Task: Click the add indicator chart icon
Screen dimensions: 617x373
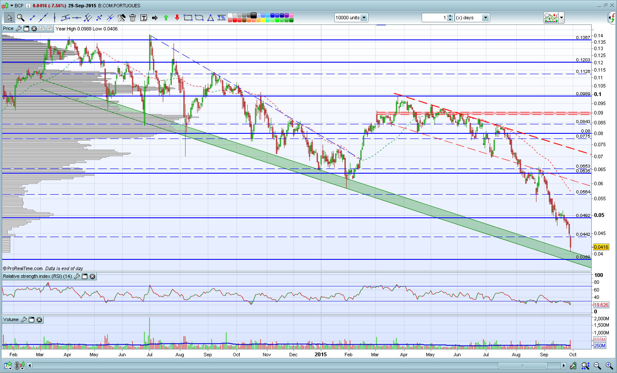Action: click(551, 18)
